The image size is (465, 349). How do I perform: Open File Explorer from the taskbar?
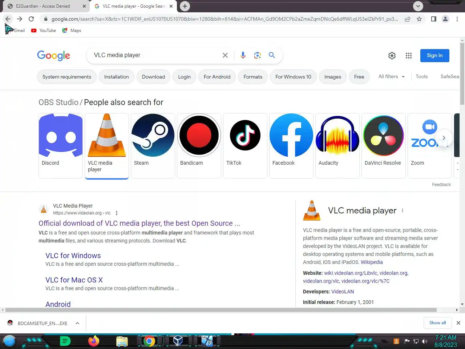[x=122, y=341]
